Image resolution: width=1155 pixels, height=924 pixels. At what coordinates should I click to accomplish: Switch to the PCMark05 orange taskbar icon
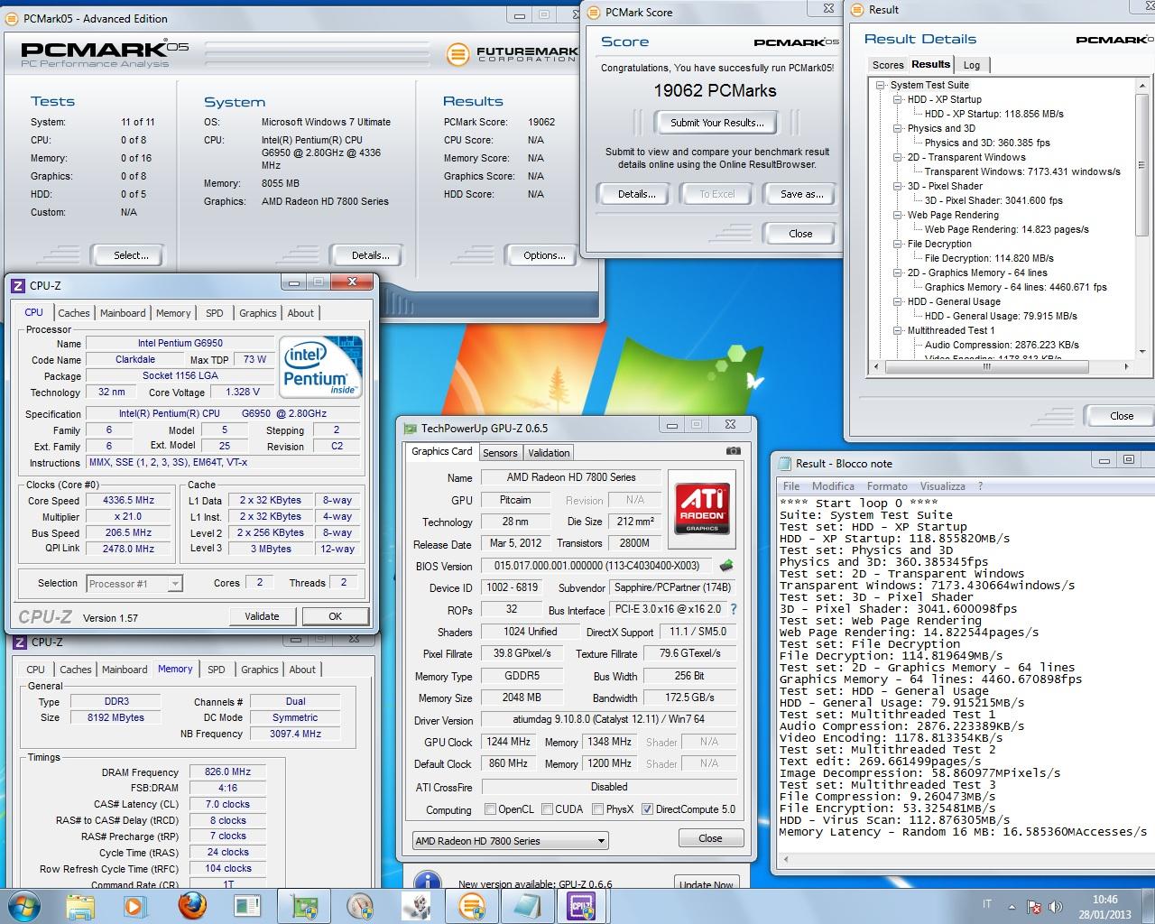(471, 906)
